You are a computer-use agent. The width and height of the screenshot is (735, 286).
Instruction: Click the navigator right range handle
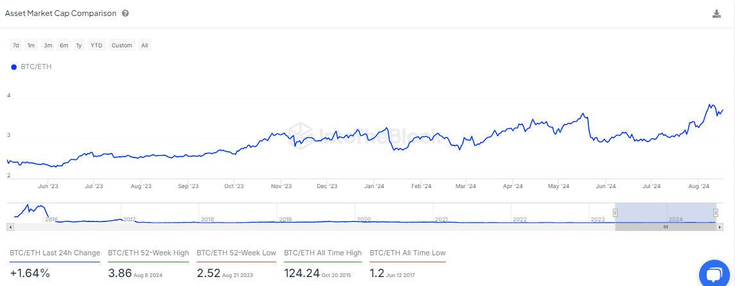716,213
